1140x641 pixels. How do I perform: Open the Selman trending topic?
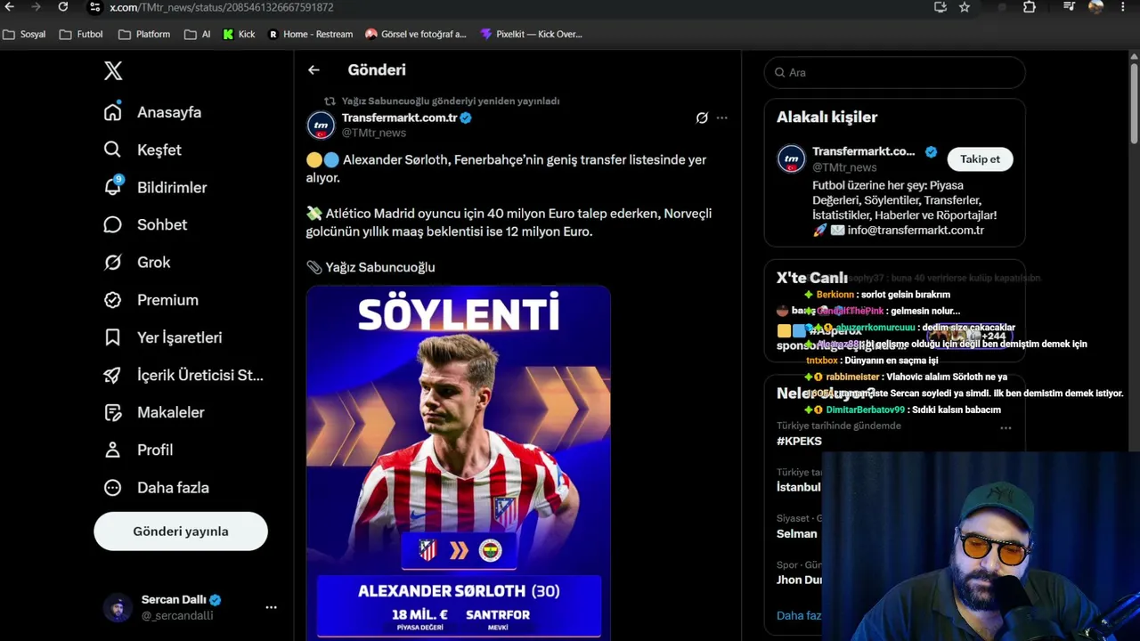pos(796,533)
